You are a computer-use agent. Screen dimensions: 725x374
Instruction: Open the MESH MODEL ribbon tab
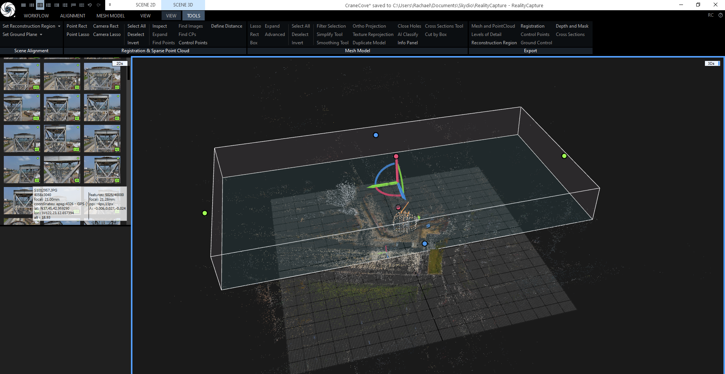[110, 16]
